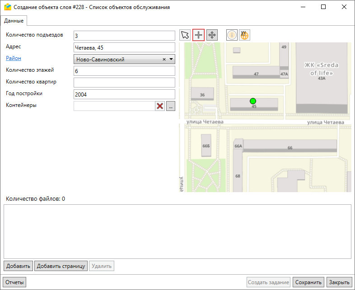Click into the Год постройки field
The image size is (355, 290).
tap(124, 94)
